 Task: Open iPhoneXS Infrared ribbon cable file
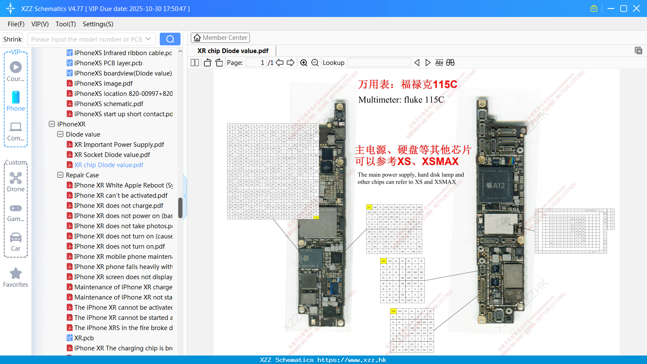tap(123, 53)
